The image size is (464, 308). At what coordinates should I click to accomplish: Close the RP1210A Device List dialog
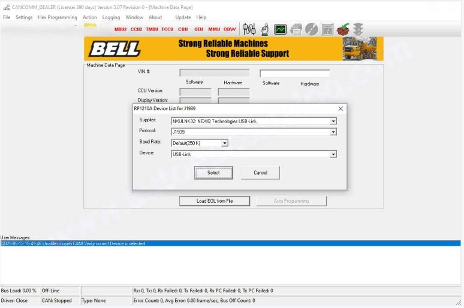[341, 109]
